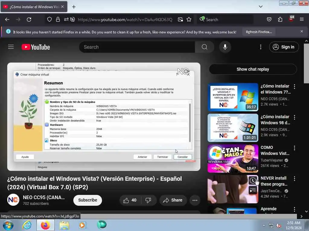Dislike the video with thumbs down
Image resolution: width=309 pixels, height=231 pixels.
click(148, 200)
